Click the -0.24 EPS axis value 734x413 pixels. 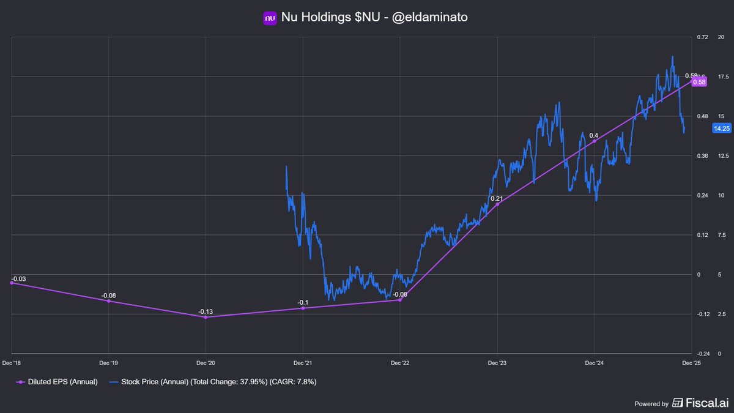point(702,354)
